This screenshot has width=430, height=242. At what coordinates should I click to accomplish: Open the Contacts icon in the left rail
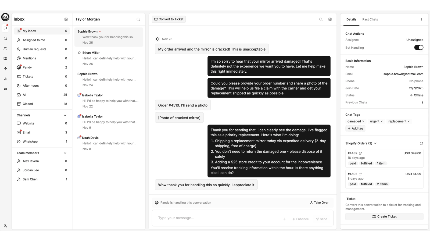pyautogui.click(x=5, y=48)
